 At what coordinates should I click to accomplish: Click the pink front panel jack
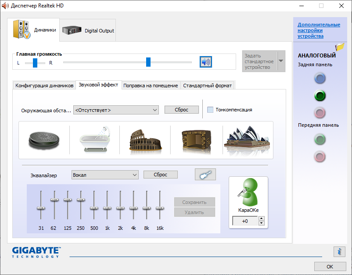tap(320, 157)
